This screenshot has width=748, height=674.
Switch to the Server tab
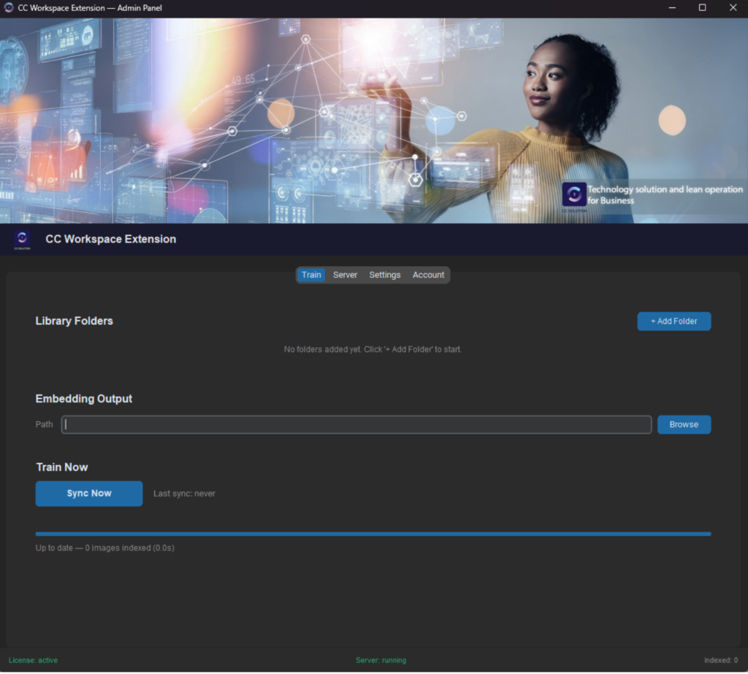tap(345, 275)
